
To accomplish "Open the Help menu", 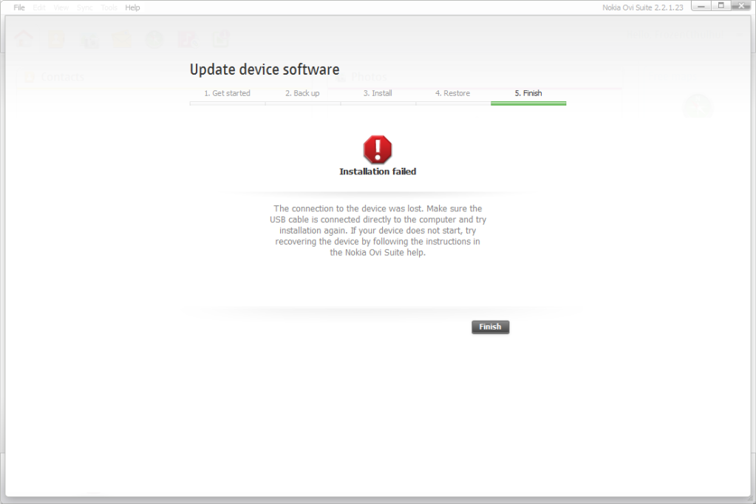I will coord(132,7).
